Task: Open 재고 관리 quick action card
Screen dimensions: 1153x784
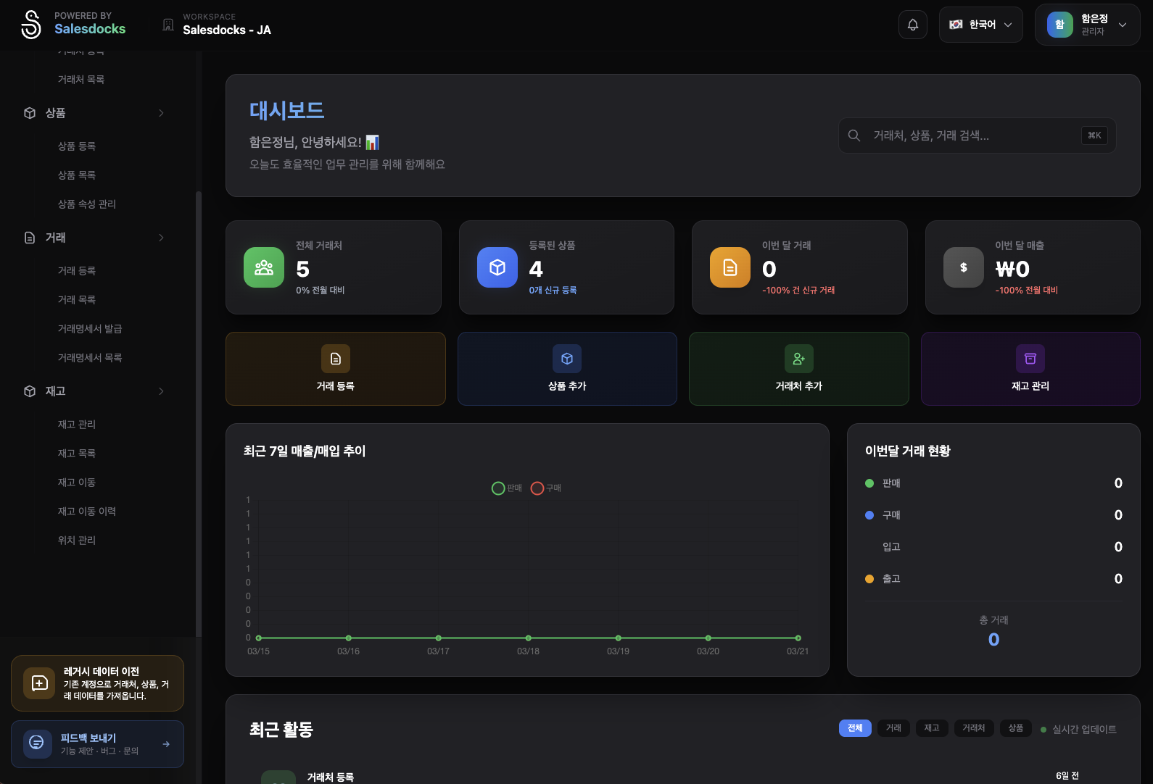Action: tap(1030, 369)
